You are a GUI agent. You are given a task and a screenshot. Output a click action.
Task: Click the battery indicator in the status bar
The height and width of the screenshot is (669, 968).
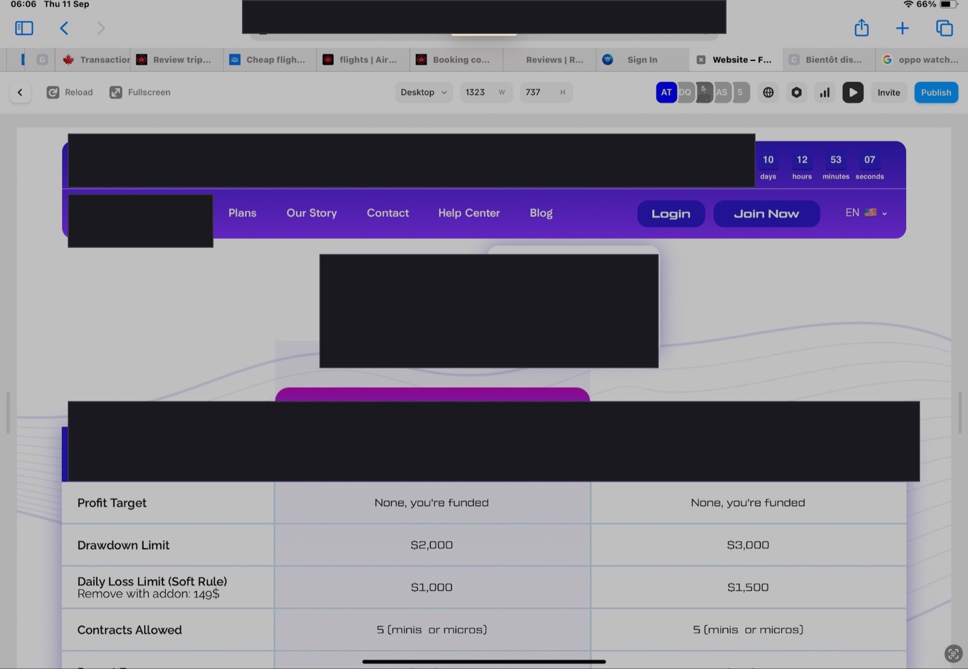(x=949, y=4)
